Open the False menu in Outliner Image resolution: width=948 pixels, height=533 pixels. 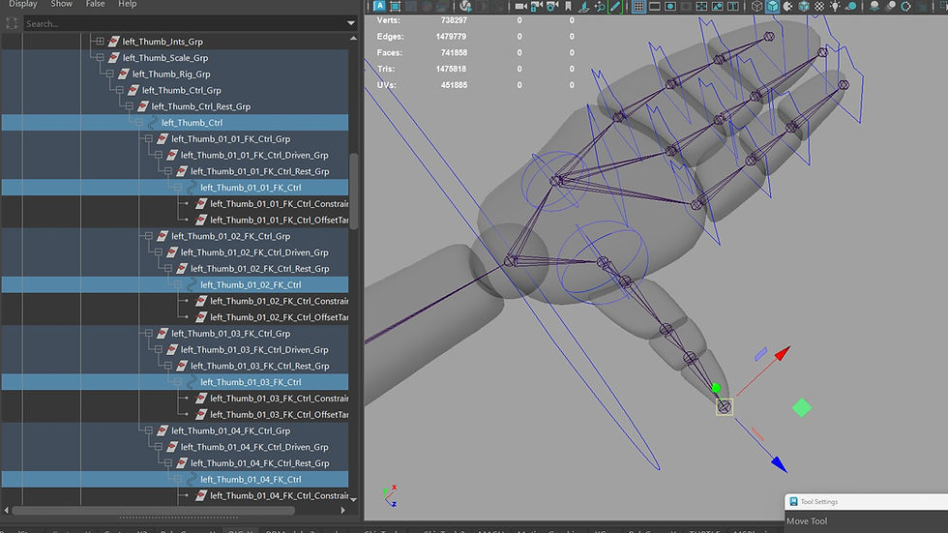(x=95, y=4)
